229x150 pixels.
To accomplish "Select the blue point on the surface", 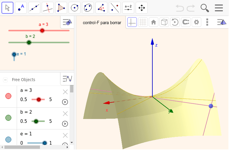I will pyautogui.click(x=211, y=106).
